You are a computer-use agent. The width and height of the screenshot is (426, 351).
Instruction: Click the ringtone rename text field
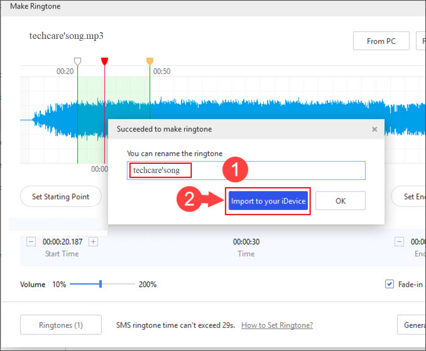[246, 171]
